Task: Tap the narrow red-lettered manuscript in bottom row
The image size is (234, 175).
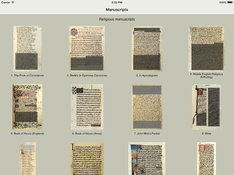Action: click(x=27, y=159)
